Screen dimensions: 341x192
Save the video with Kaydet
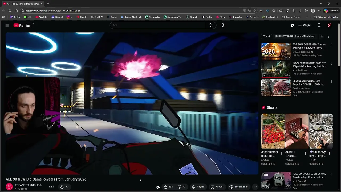coord(217,187)
